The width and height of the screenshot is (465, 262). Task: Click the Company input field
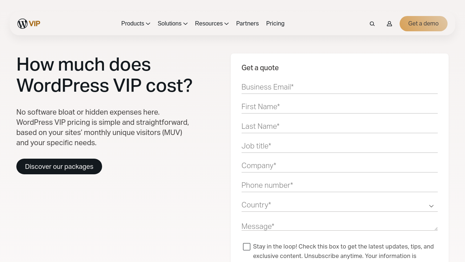339,166
